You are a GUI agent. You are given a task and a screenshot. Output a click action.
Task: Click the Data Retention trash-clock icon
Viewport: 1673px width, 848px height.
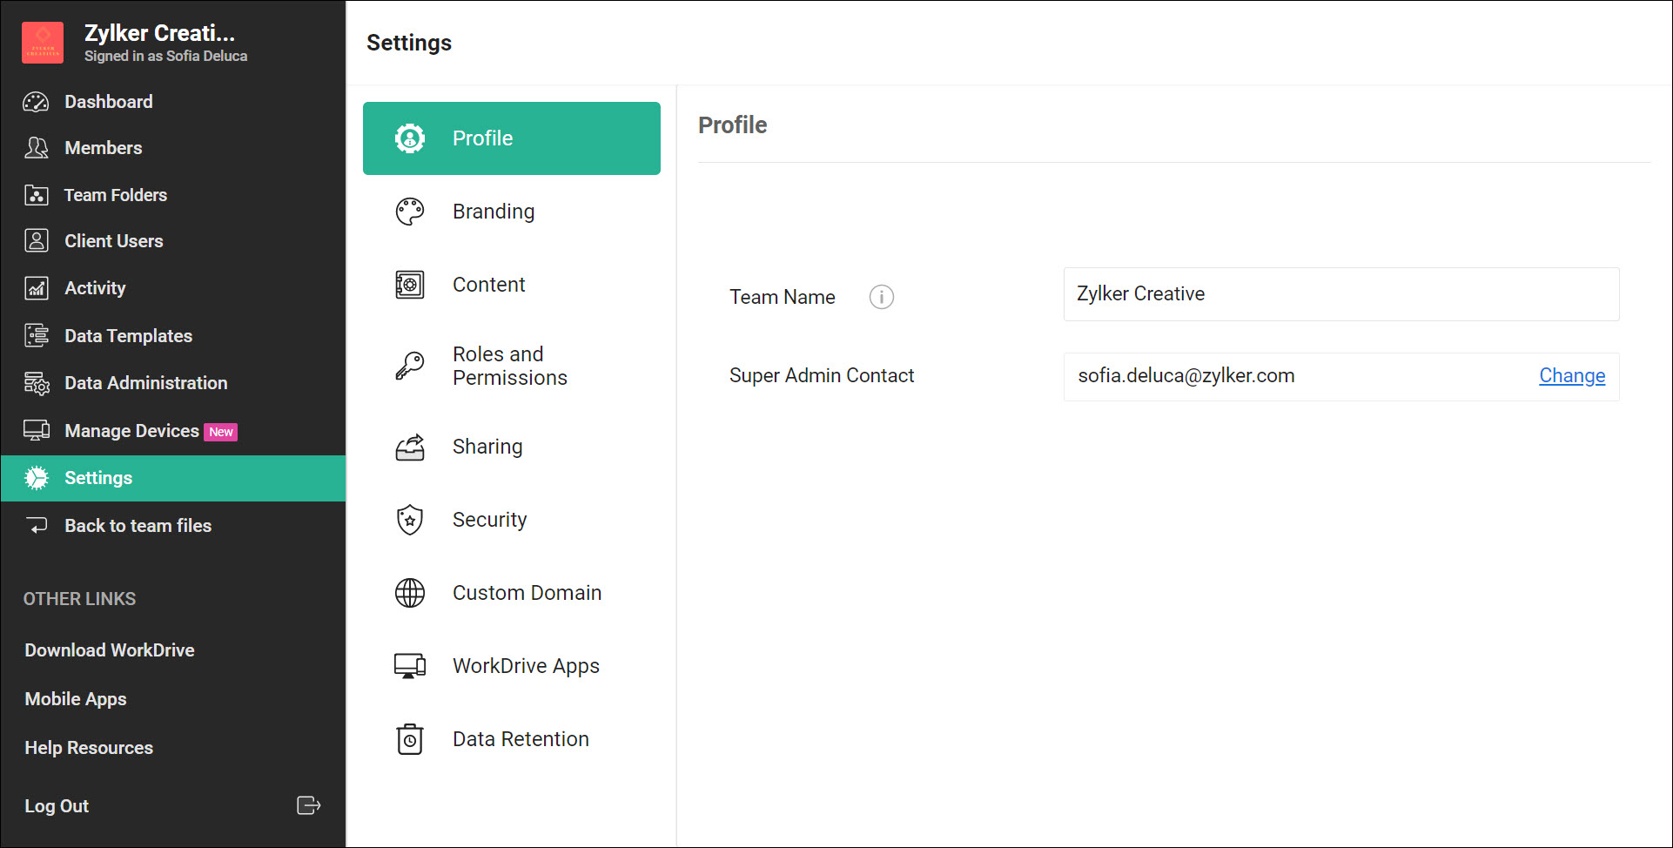pos(409,739)
